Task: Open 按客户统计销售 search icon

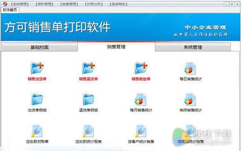Action: (x=141, y=131)
